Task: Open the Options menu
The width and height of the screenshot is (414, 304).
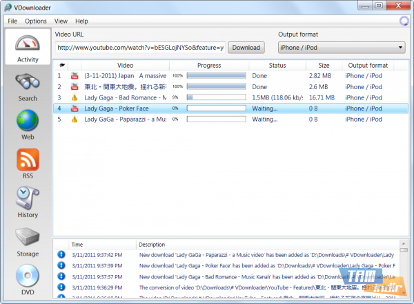Action: pos(36,21)
